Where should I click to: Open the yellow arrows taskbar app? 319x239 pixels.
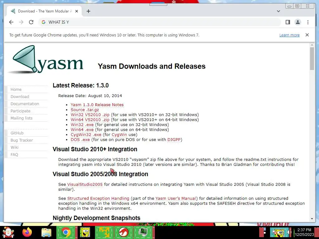(x=104, y=232)
